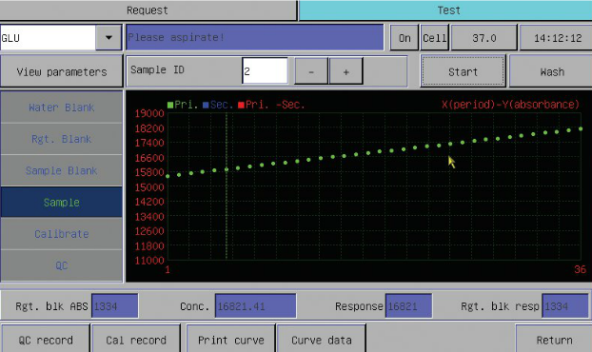Screen dimensions: 592x352
Task: Toggle the On button
Action: 405,38
